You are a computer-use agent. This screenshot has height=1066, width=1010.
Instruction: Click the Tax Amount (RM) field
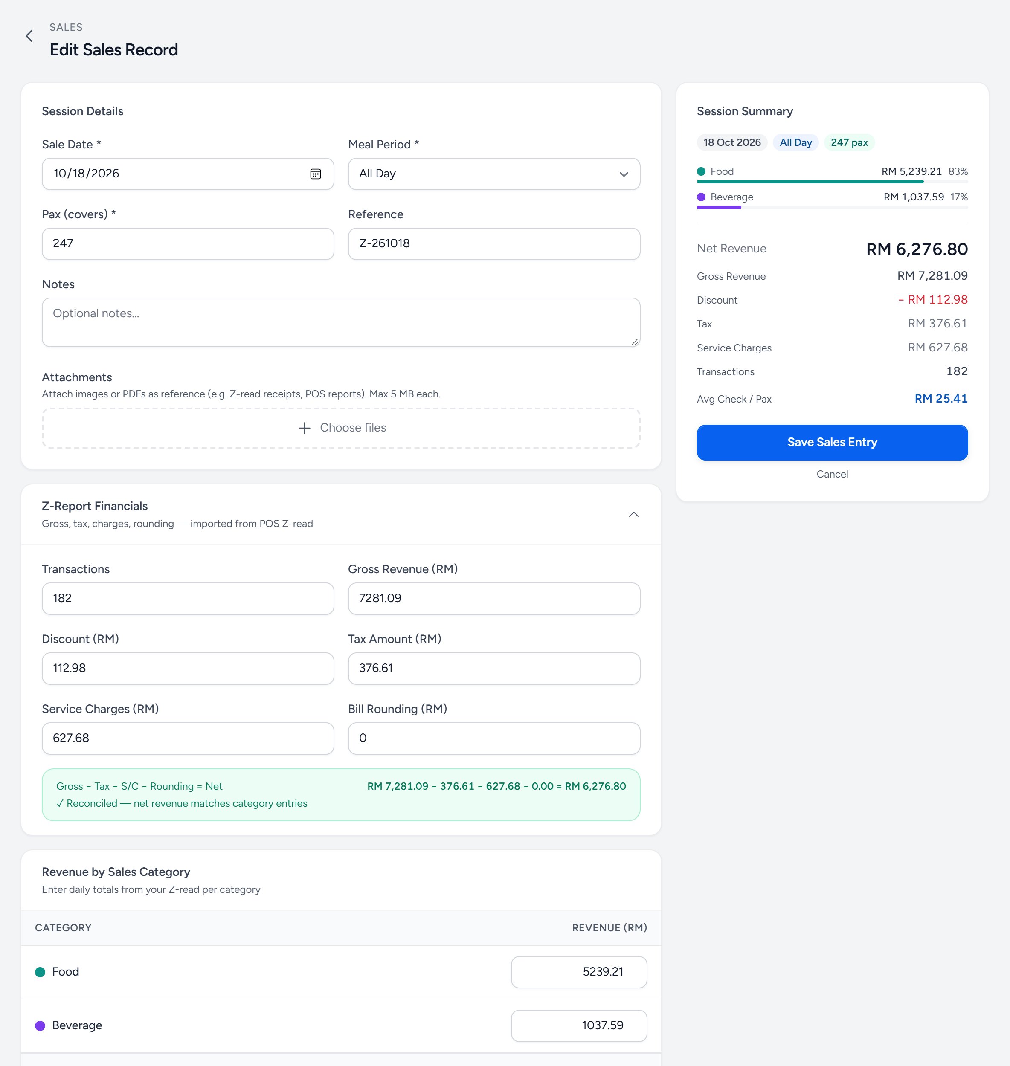(493, 668)
